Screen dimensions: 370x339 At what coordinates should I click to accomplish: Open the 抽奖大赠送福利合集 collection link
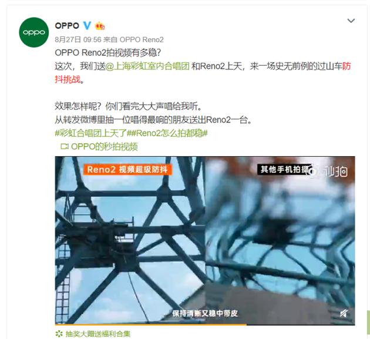[97, 334]
